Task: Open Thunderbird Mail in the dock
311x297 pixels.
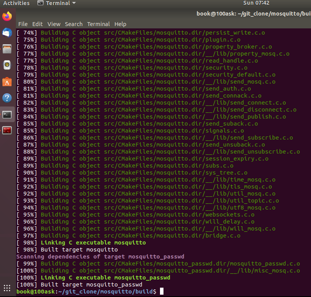Action: 7,33
